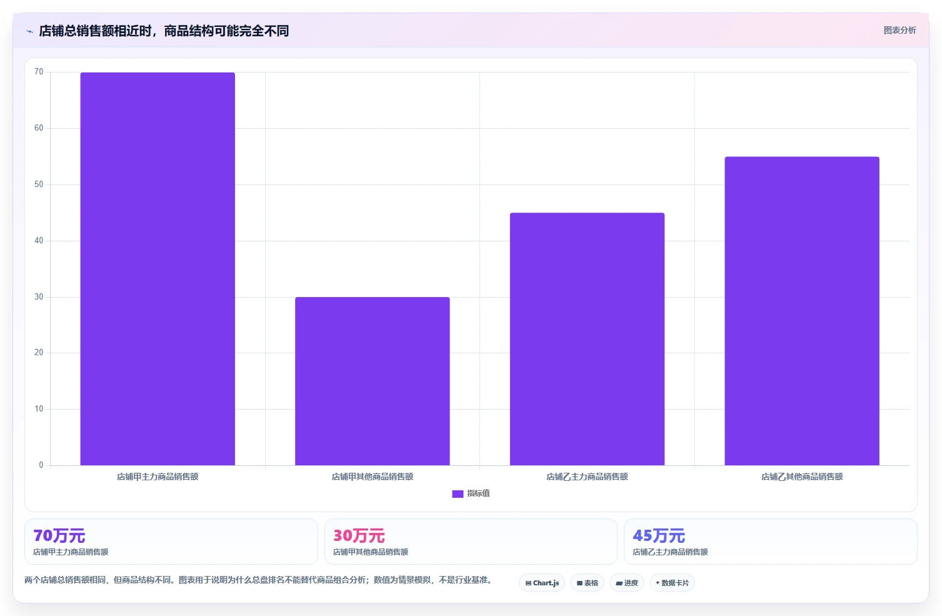Click the 70万元 value card

[x=171, y=542]
